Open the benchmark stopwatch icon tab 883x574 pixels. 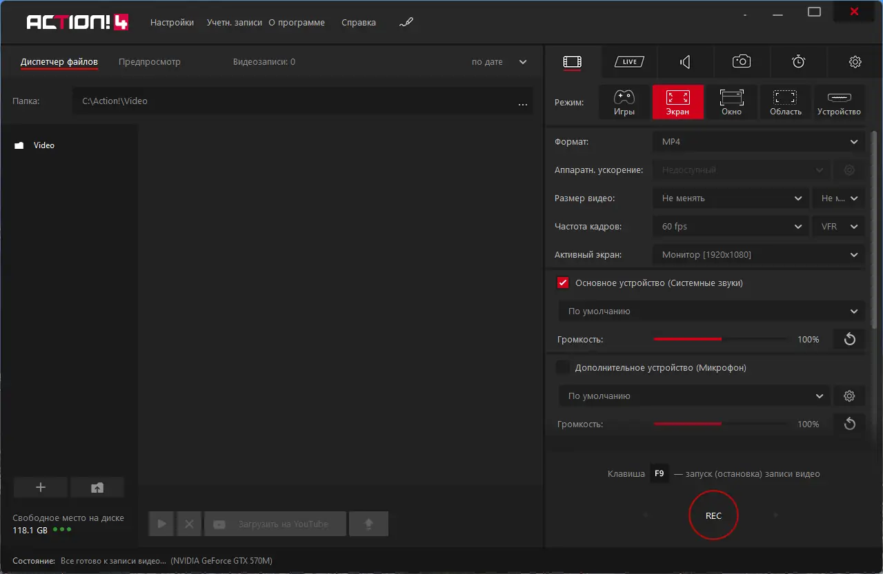click(798, 62)
